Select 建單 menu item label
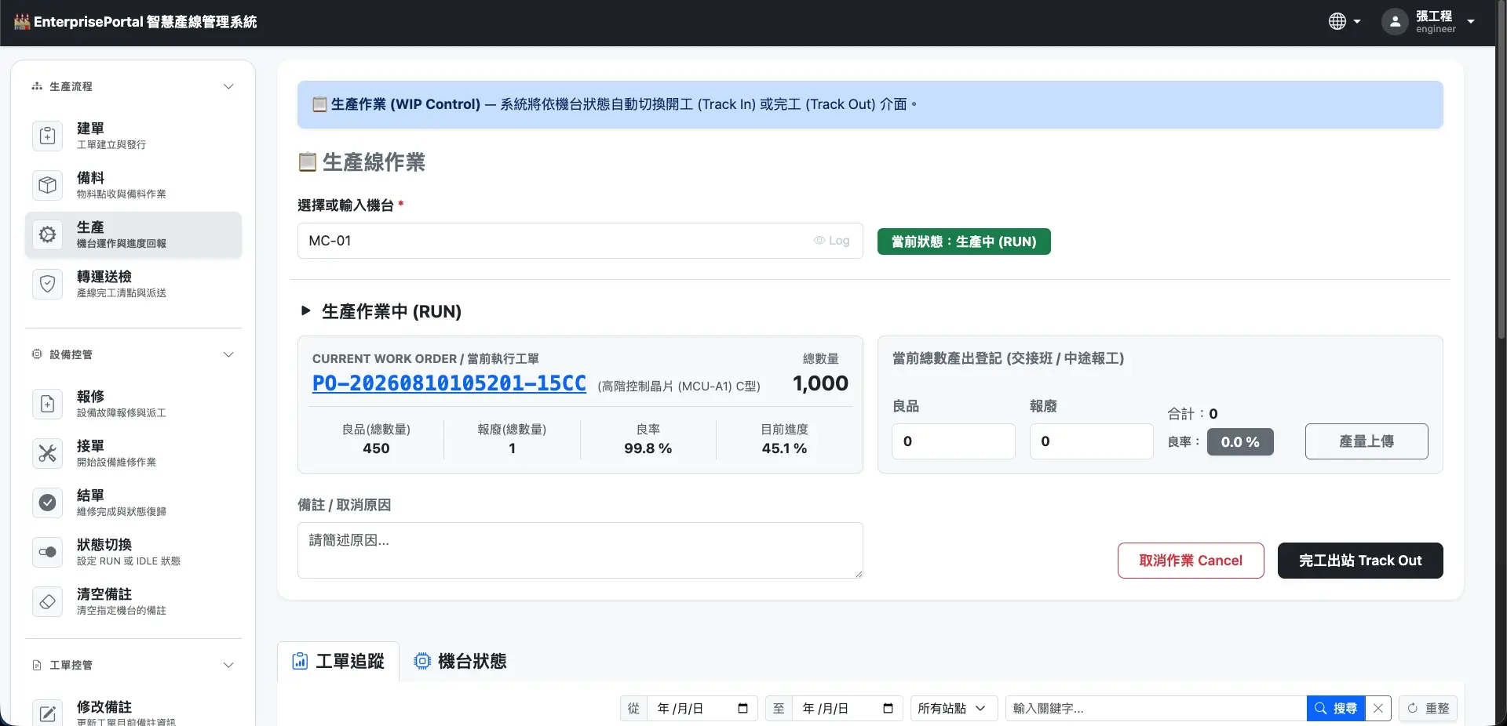This screenshot has width=1507, height=726. 90,129
